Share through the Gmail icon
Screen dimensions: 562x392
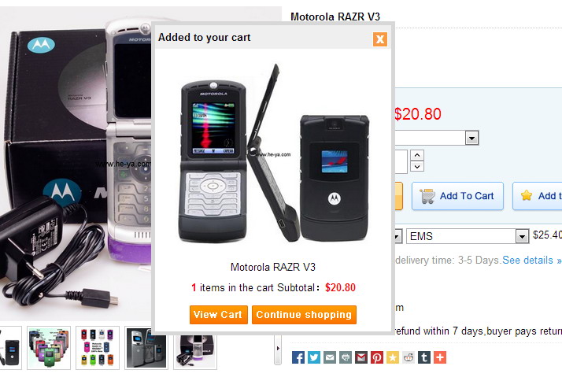[361, 357]
